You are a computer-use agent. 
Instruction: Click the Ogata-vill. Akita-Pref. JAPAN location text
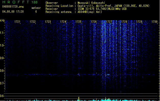(113, 6)
